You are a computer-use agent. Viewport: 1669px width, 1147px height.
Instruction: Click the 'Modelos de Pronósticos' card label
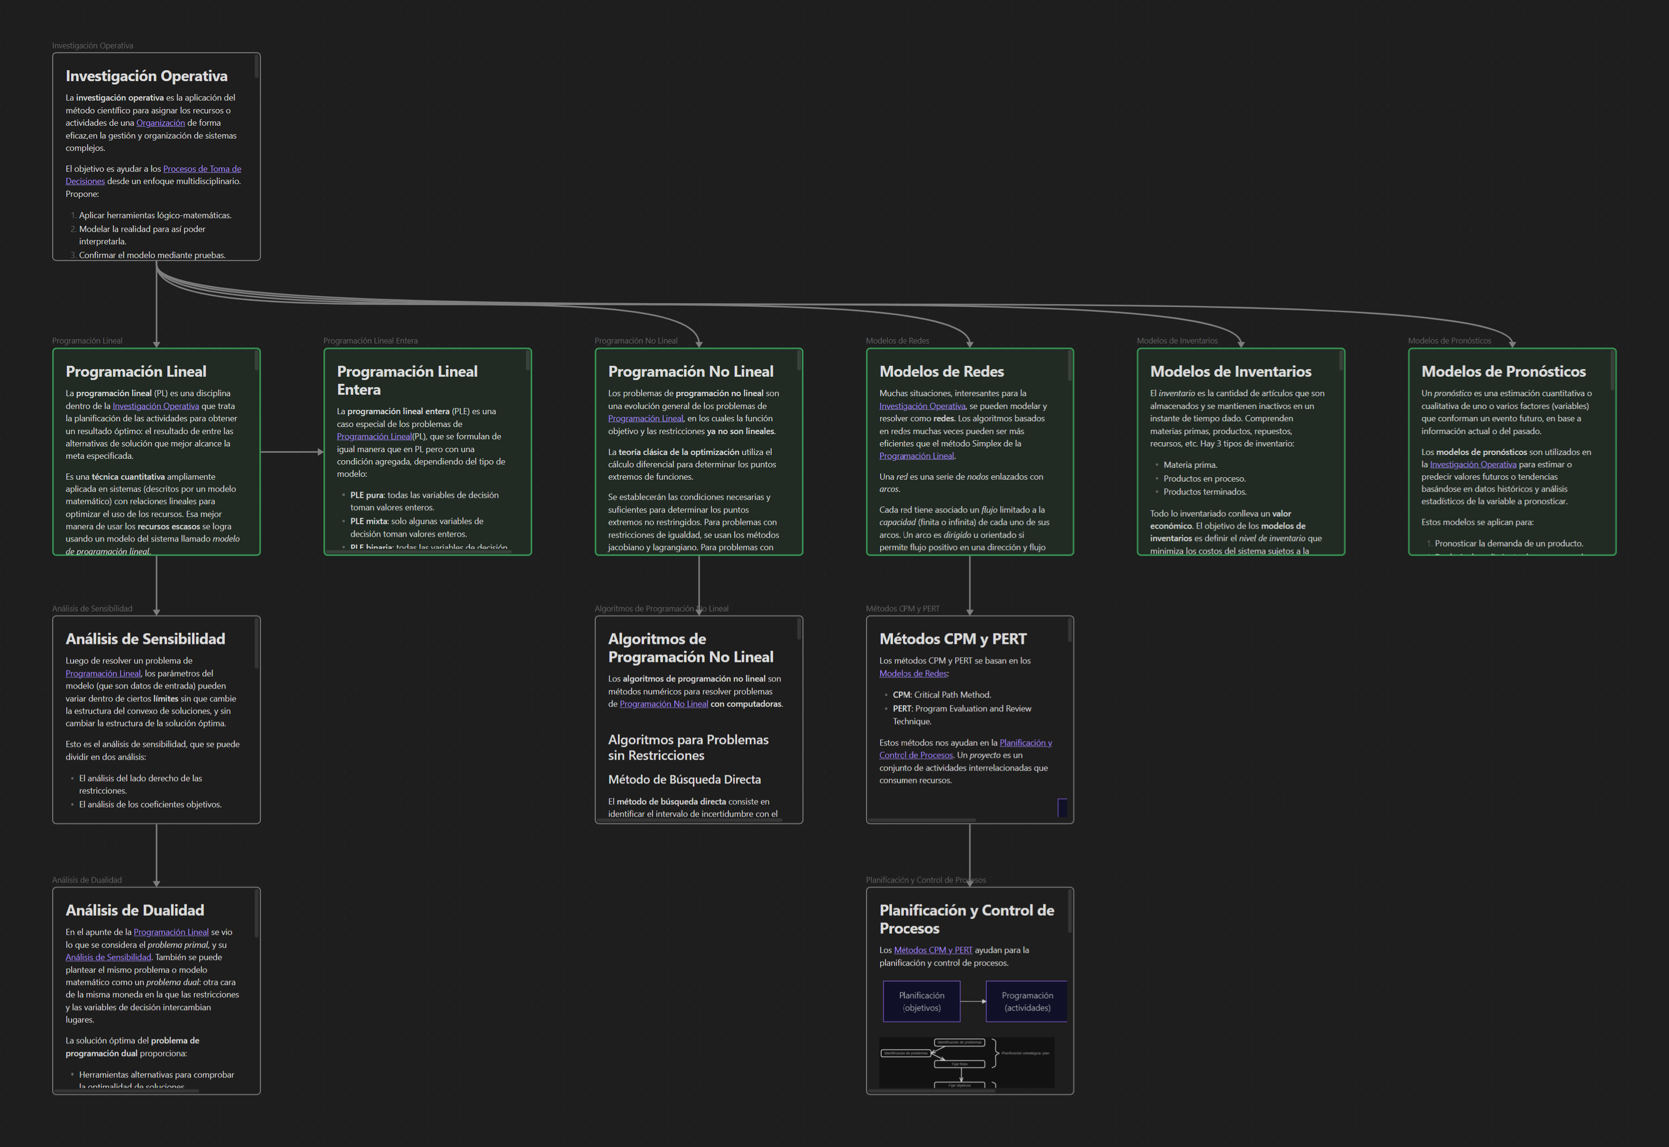(1449, 341)
